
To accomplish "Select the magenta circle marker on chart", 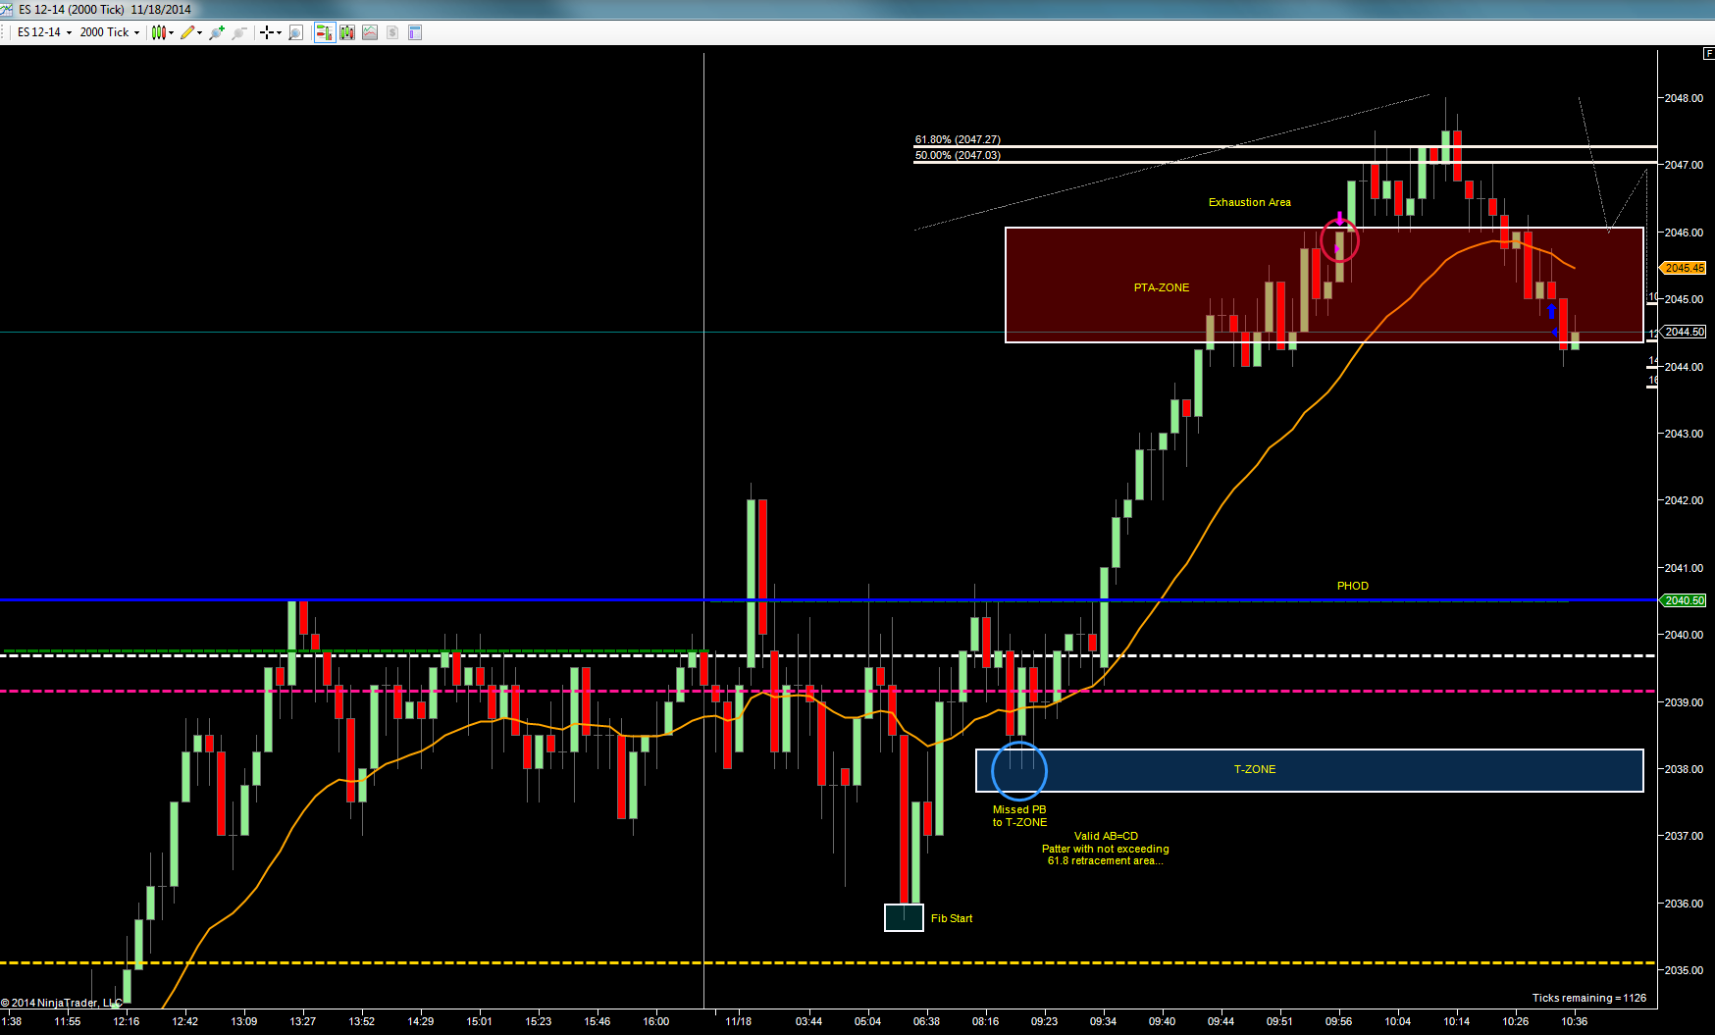I will pyautogui.click(x=1339, y=241).
